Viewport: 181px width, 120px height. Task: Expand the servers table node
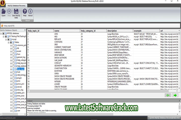(11, 87)
